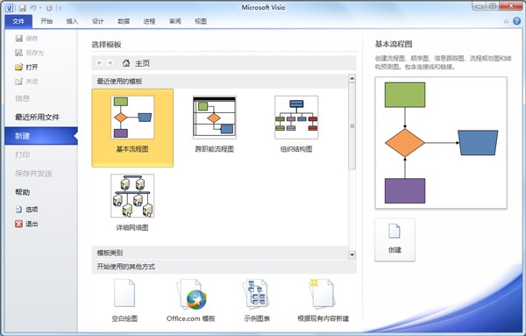Image resolution: width=526 pixels, height=336 pixels.
Task: Click the 创建 button
Action: click(x=394, y=239)
